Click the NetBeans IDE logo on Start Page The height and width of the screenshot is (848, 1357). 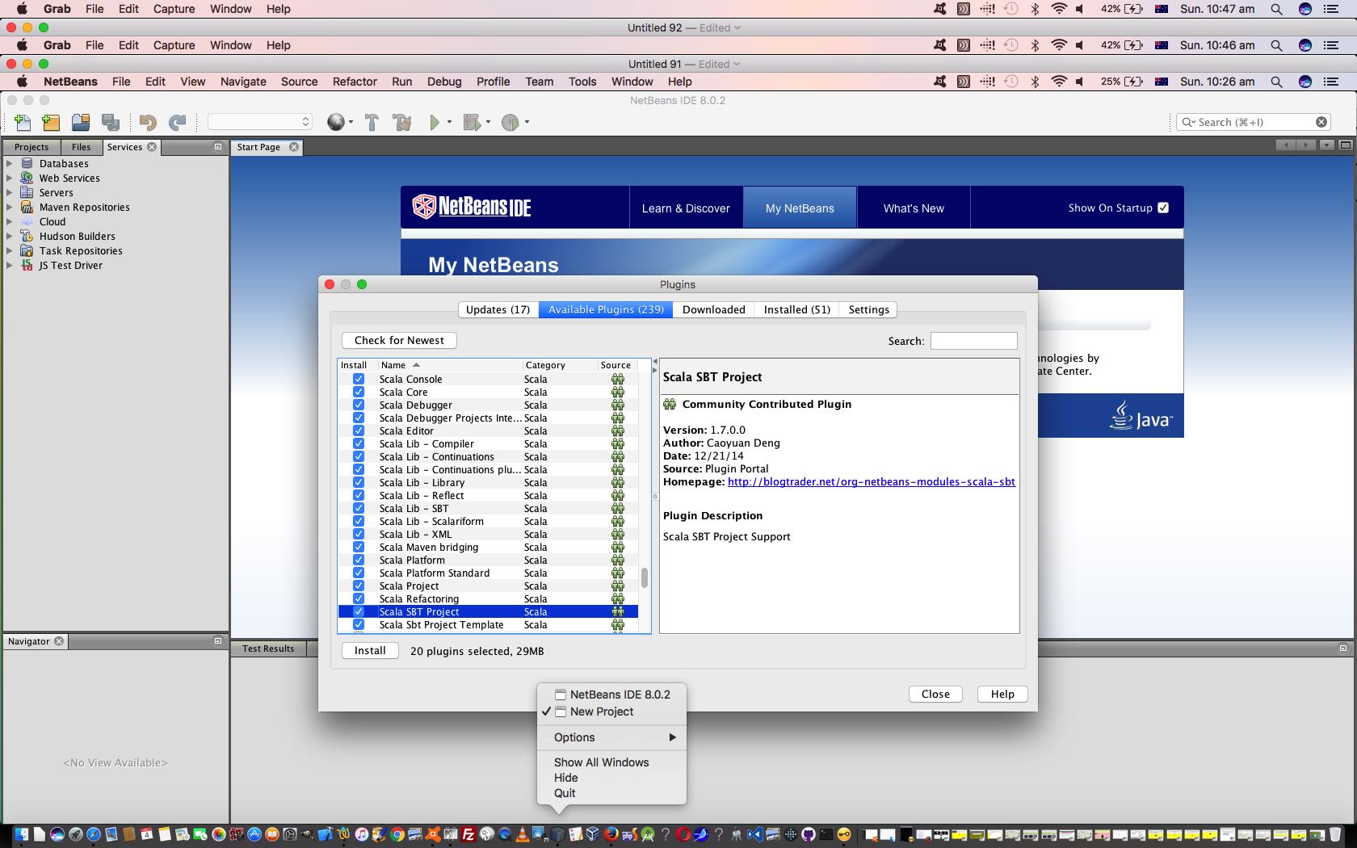[x=472, y=207]
